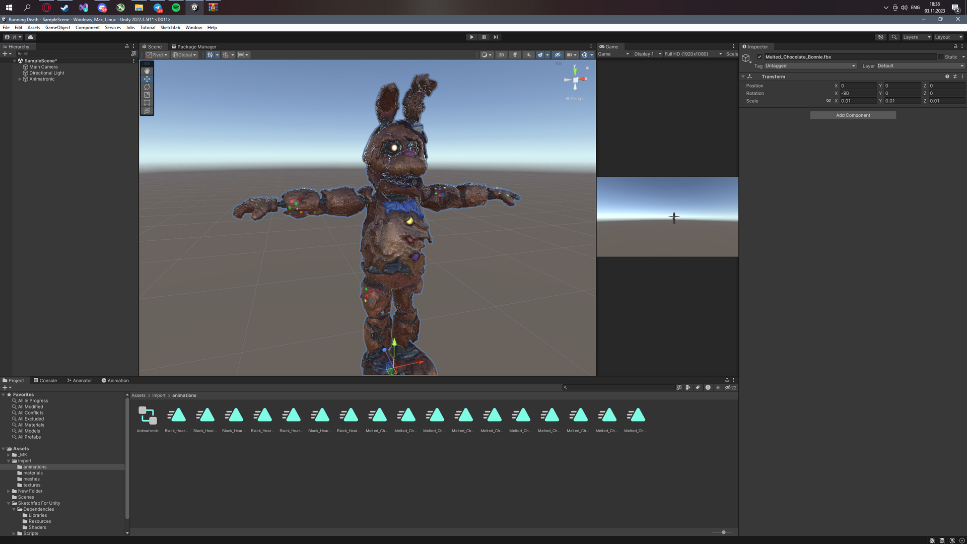
Task: Click the scene orientation gizmo cube
Action: pos(576,80)
